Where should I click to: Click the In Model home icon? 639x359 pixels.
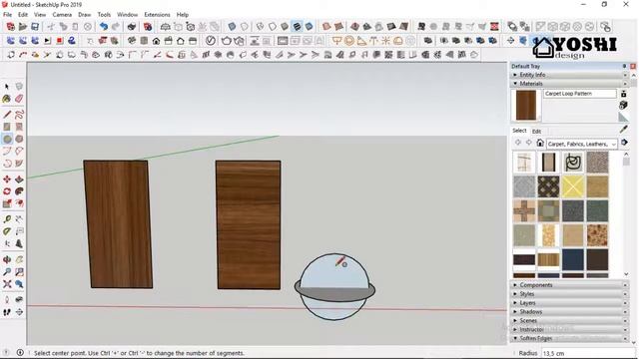(x=540, y=143)
